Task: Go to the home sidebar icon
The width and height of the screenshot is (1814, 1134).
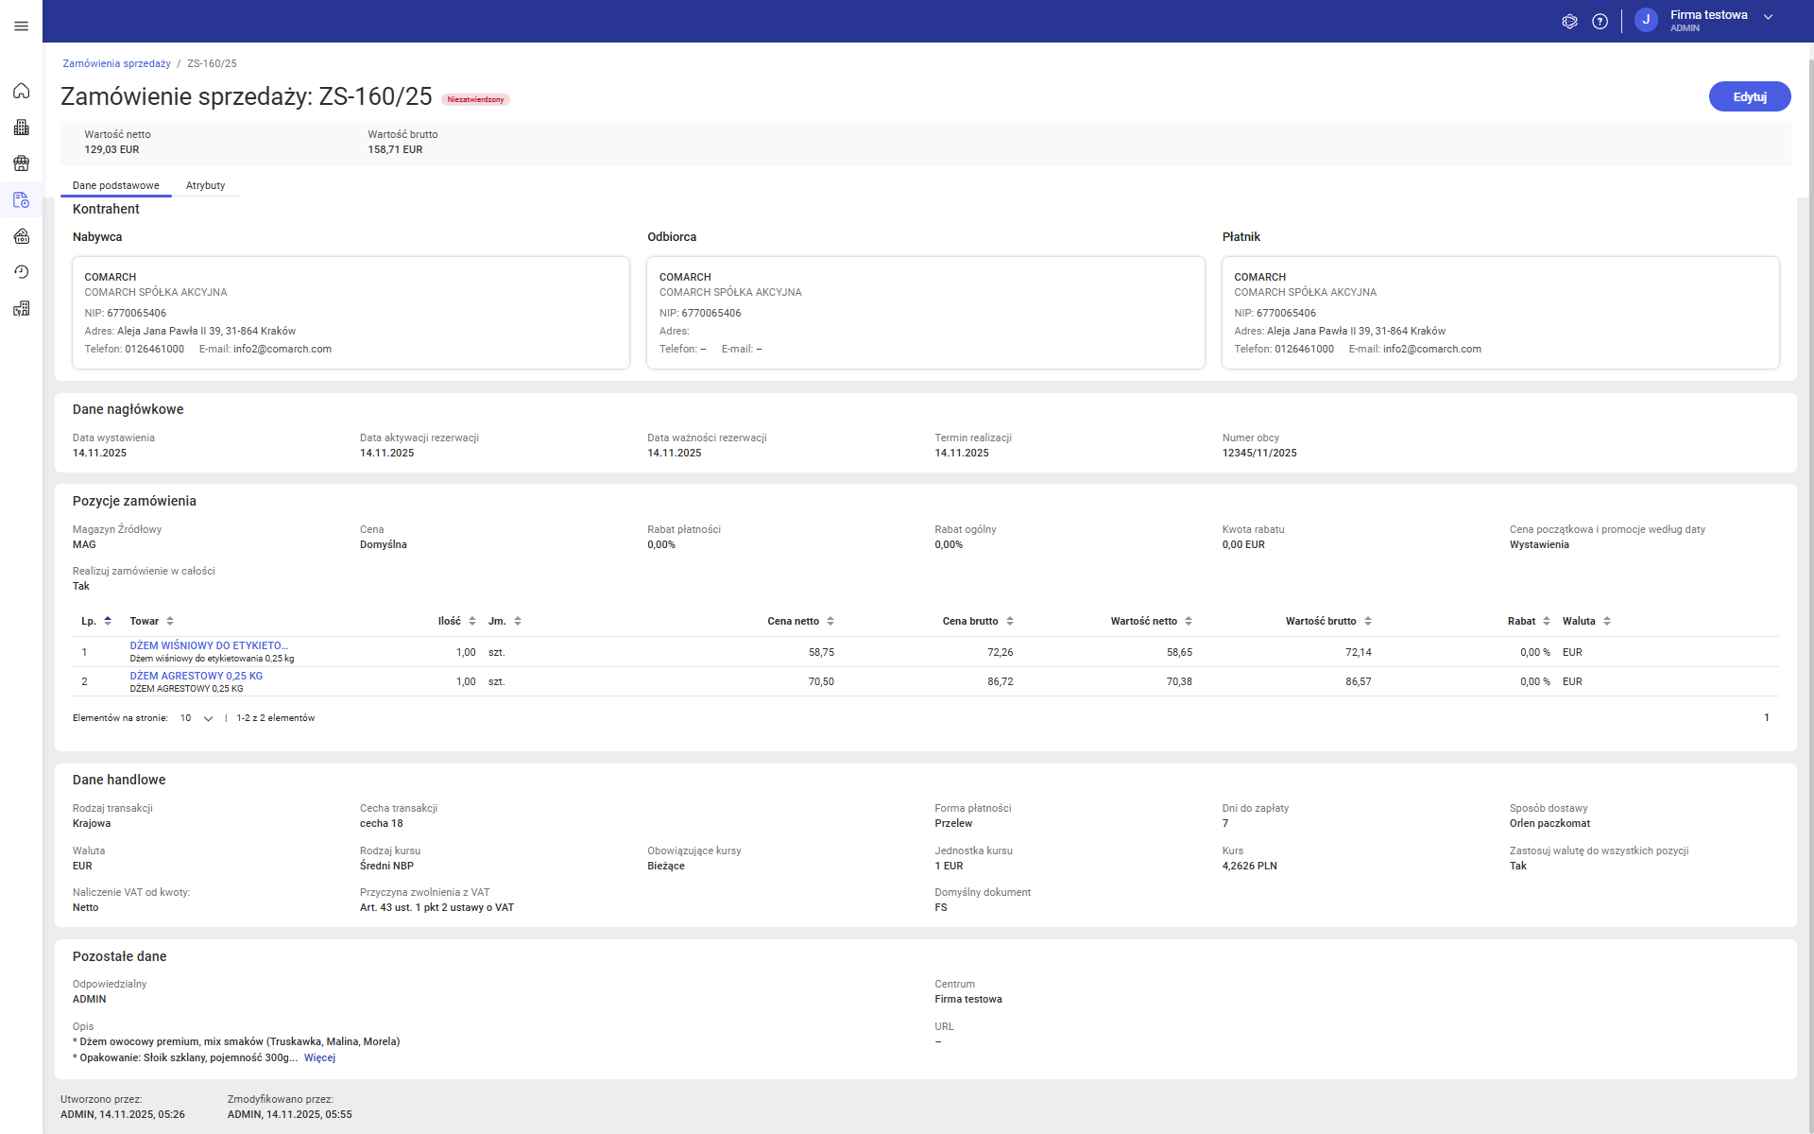Action: coord(21,91)
